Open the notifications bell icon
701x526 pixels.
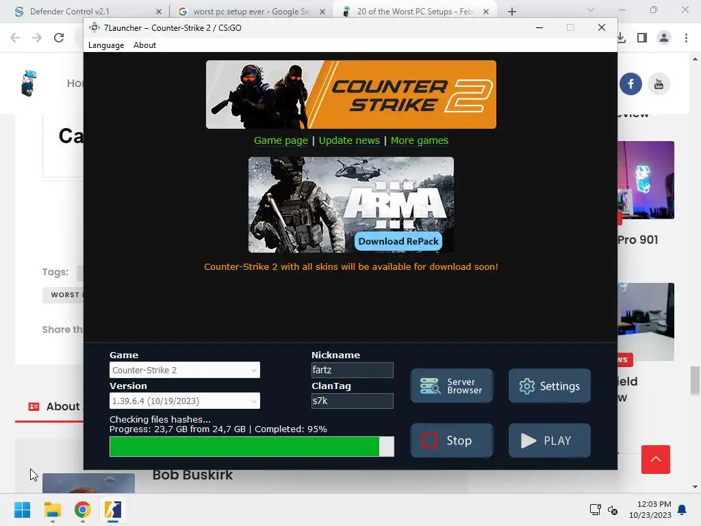[683, 510]
